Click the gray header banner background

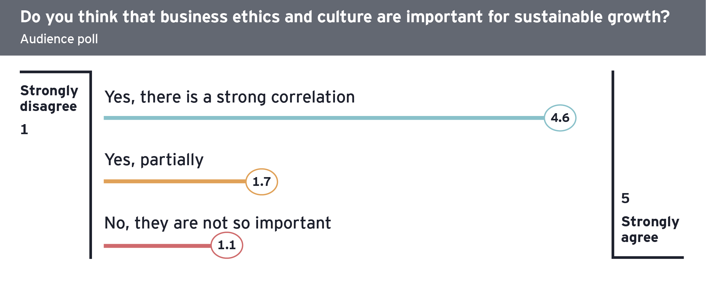353,28
